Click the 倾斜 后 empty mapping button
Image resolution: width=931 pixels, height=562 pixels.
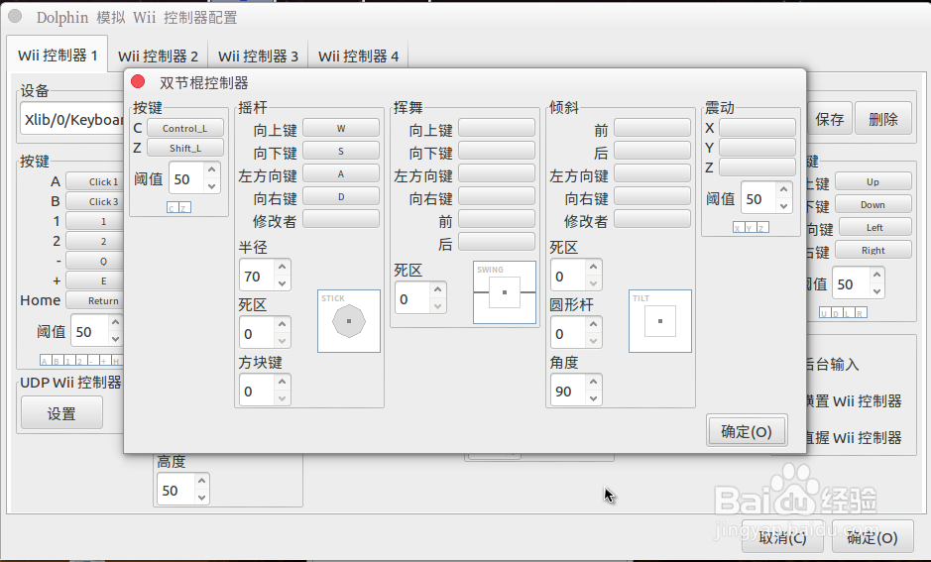652,151
